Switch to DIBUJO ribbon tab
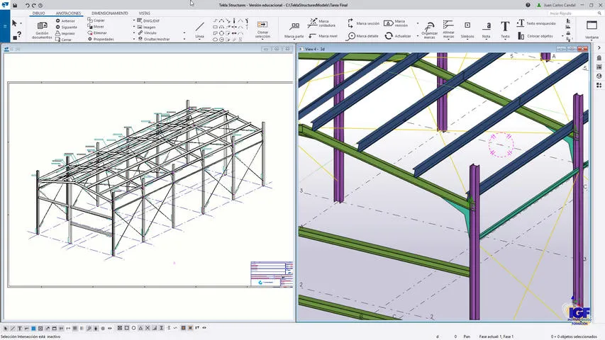This screenshot has height=340, width=605. [x=38, y=13]
